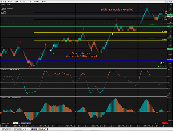Toggle the GBPUSD,M4 chart title dropdown triangle
This screenshot has width=173, height=131.
(x=1, y=5)
